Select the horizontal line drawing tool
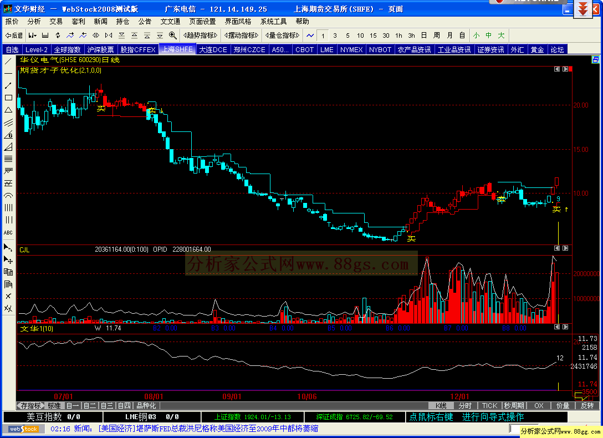 [8, 73]
